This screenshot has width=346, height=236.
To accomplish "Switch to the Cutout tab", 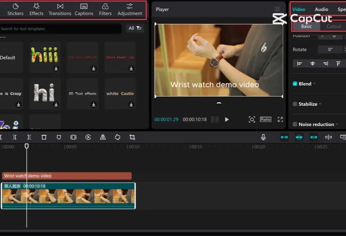I will [333, 26].
